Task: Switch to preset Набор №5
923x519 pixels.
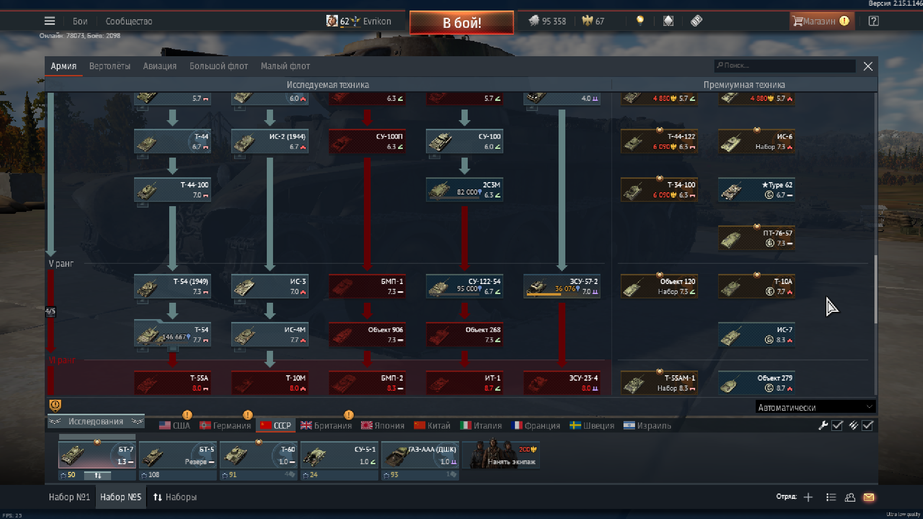Action: 120,497
